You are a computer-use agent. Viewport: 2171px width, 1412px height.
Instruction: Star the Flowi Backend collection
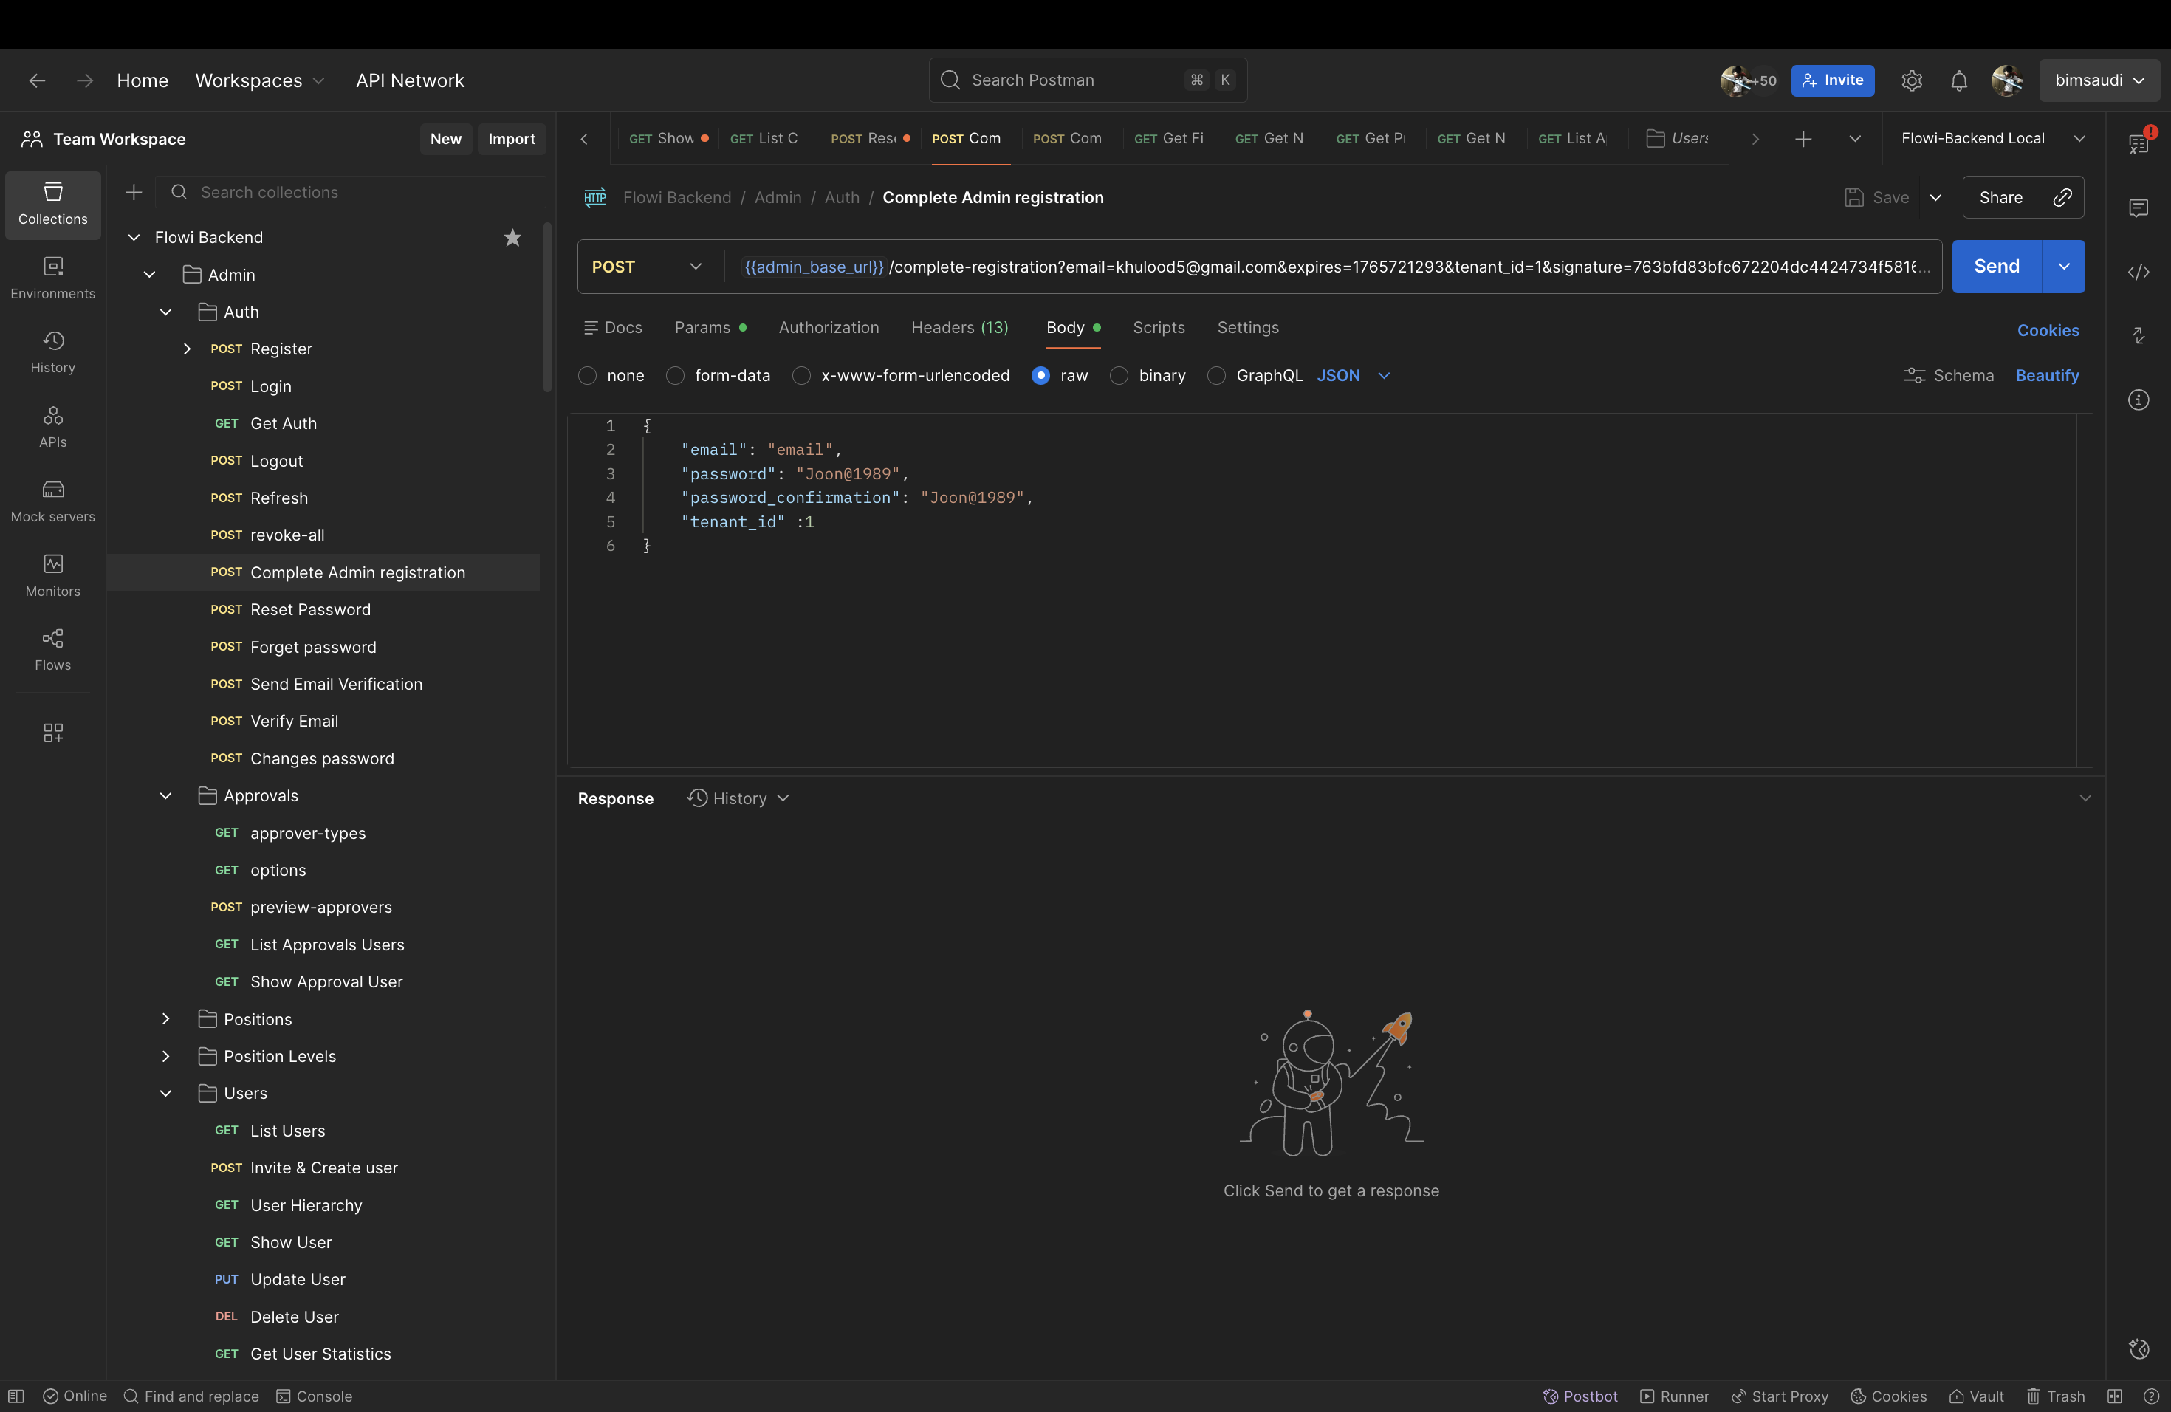click(x=512, y=237)
